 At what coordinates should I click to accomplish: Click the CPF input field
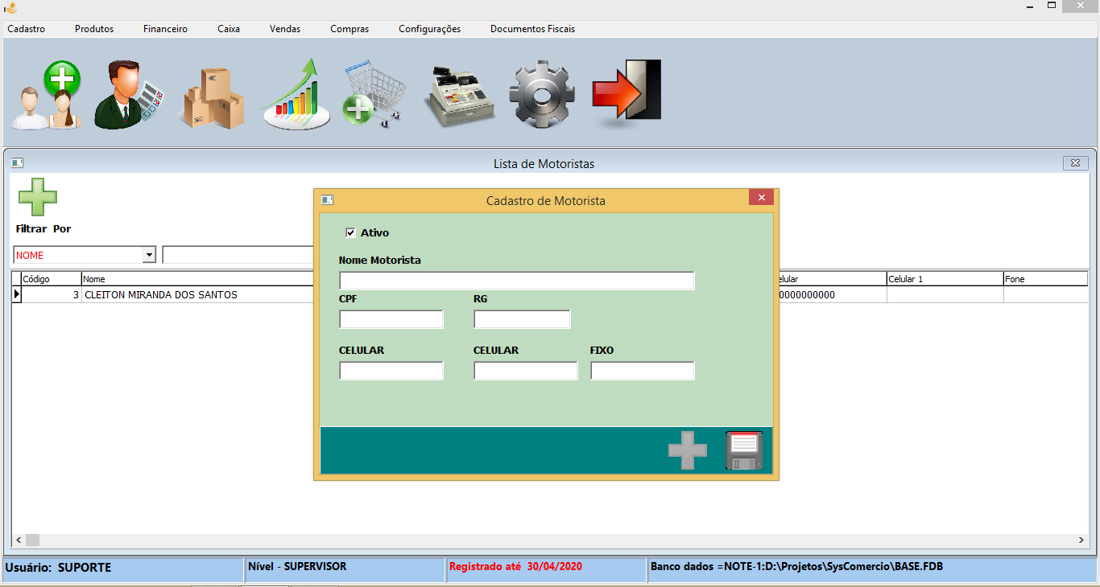[391, 320]
